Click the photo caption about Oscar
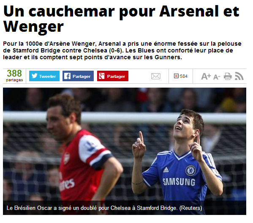The width and height of the screenshot is (253, 223). (x=104, y=208)
